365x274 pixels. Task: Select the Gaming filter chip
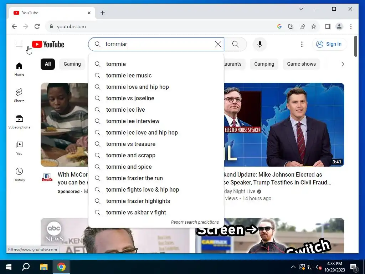pos(72,64)
